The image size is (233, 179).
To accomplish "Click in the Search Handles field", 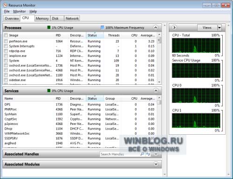I will (120, 154).
